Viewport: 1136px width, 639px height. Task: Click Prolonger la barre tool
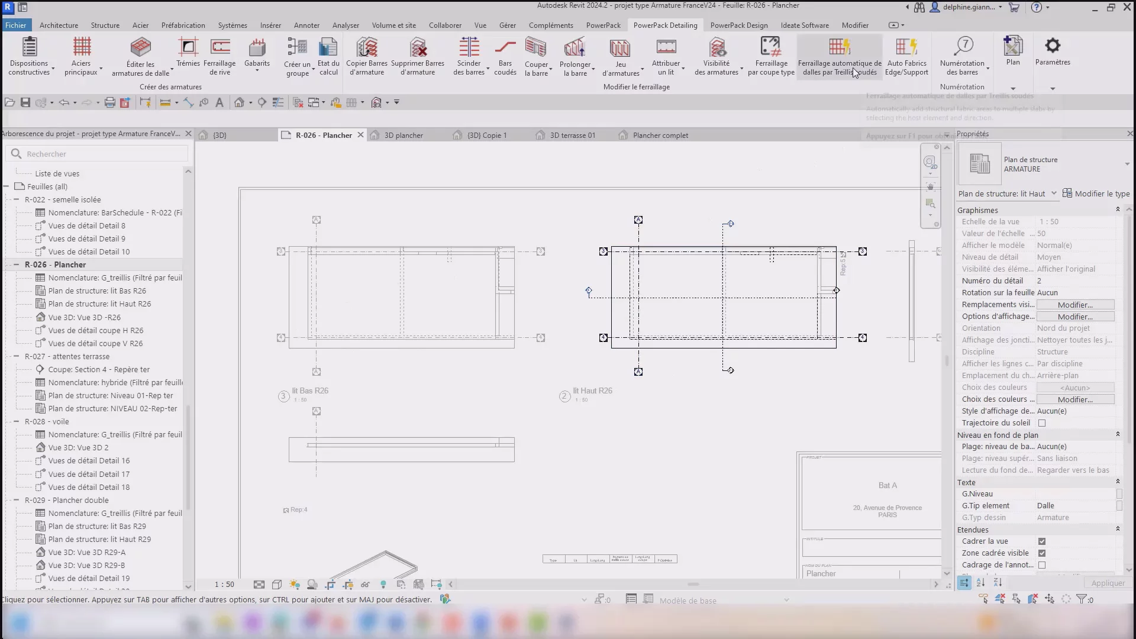coord(575,56)
